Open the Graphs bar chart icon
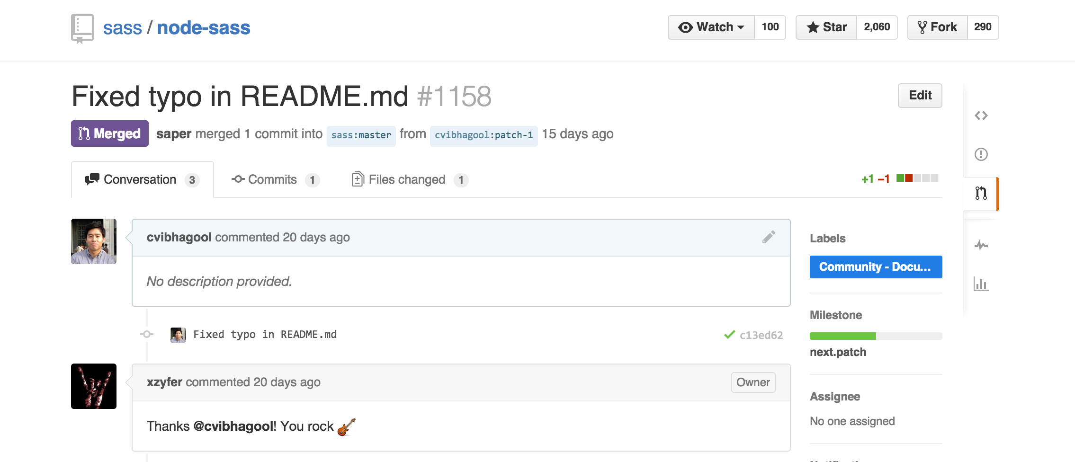 (x=981, y=284)
